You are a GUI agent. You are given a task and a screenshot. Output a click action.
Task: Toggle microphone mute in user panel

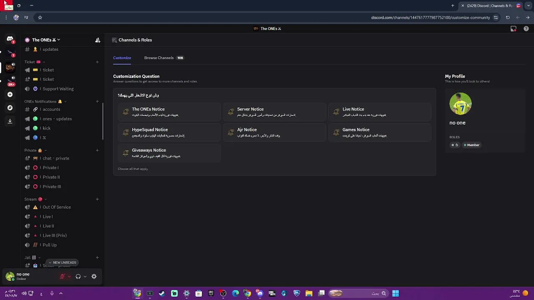pos(62,276)
